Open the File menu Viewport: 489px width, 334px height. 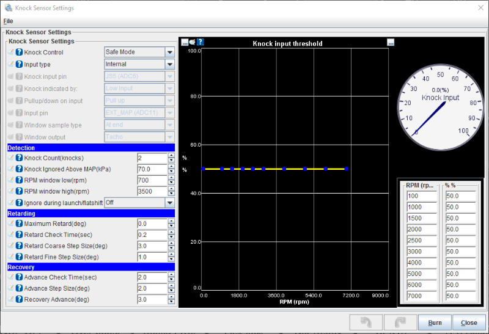pyautogui.click(x=8, y=21)
